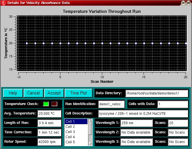Click the Data Directory path field
Viewport: 192px width, 149px height.
[x=157, y=93]
